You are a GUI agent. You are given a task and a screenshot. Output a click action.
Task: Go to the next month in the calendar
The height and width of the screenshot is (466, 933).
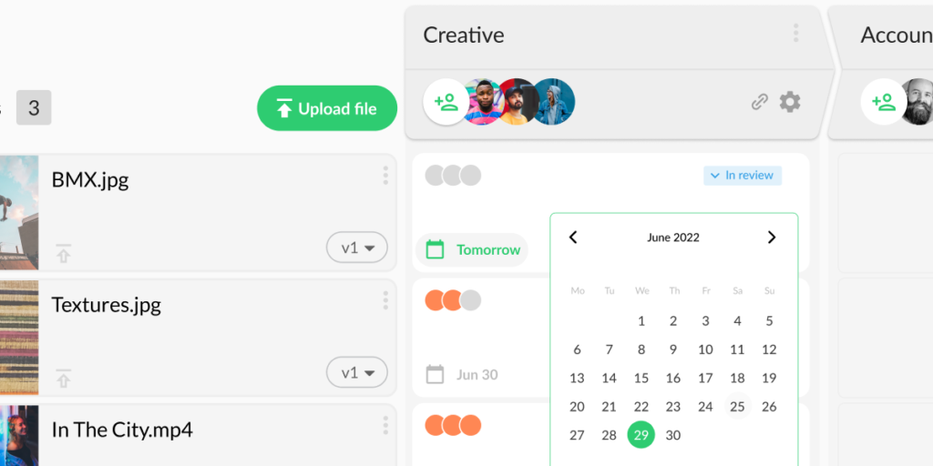[772, 238]
